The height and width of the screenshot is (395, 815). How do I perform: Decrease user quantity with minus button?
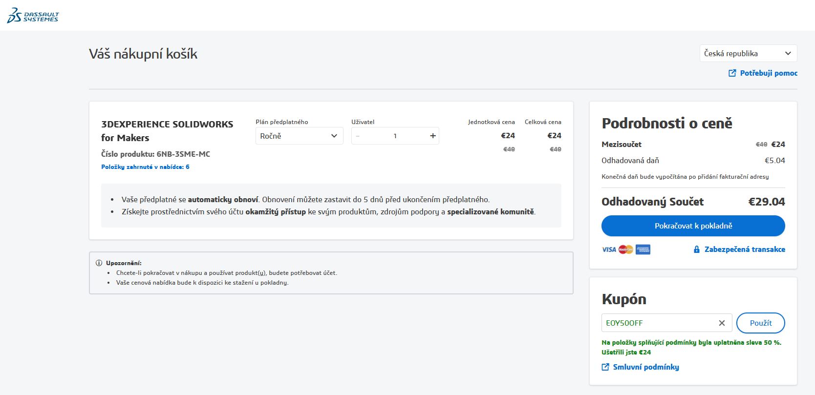coord(358,136)
